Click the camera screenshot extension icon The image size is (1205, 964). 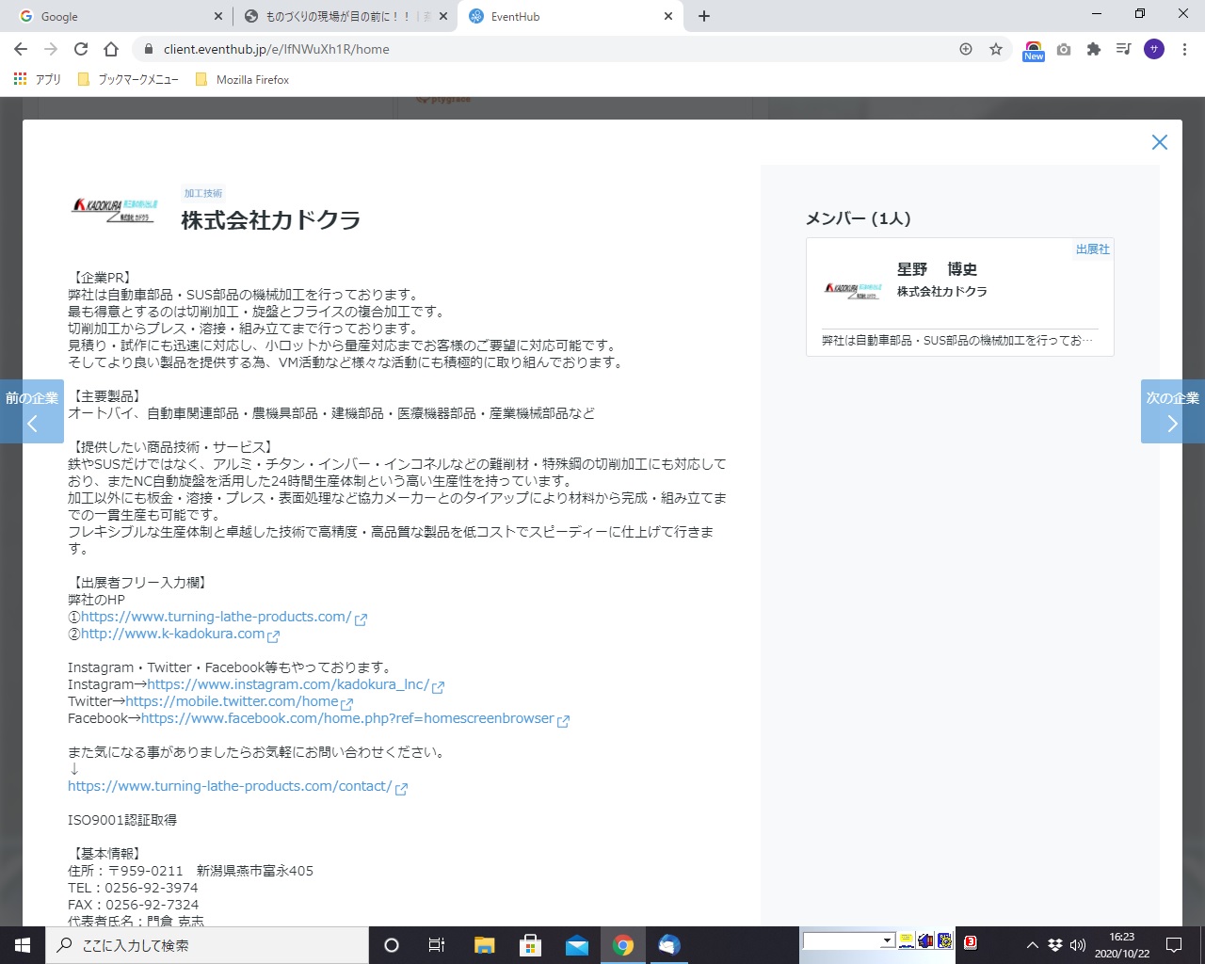(x=1064, y=49)
